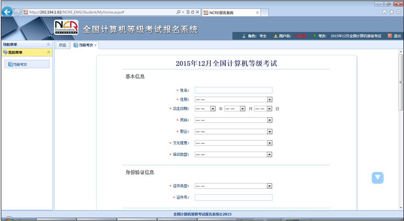
Task: Close the 当前考次 tab with its x
Action: 95,45
